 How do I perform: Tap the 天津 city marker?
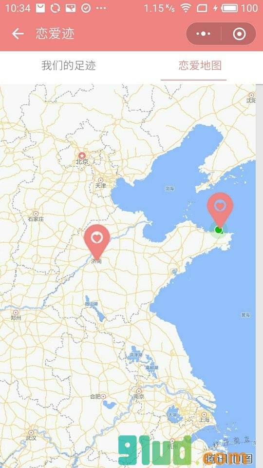point(101,180)
